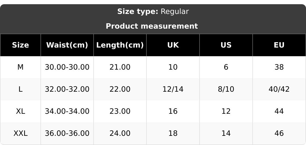Image resolution: width=306 pixels, height=145 pixels.
Task: Click the EU size 46 cell
Action: tap(279, 133)
